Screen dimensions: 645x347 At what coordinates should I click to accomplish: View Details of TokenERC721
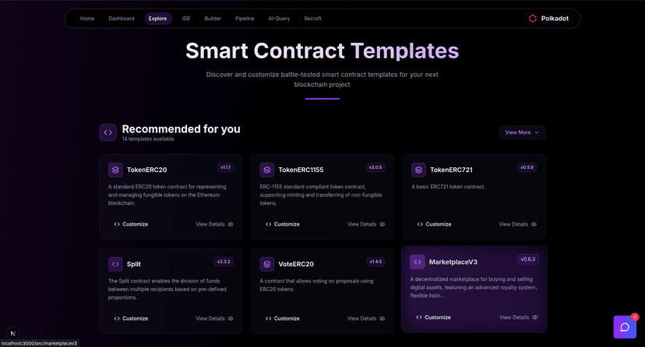pos(517,224)
